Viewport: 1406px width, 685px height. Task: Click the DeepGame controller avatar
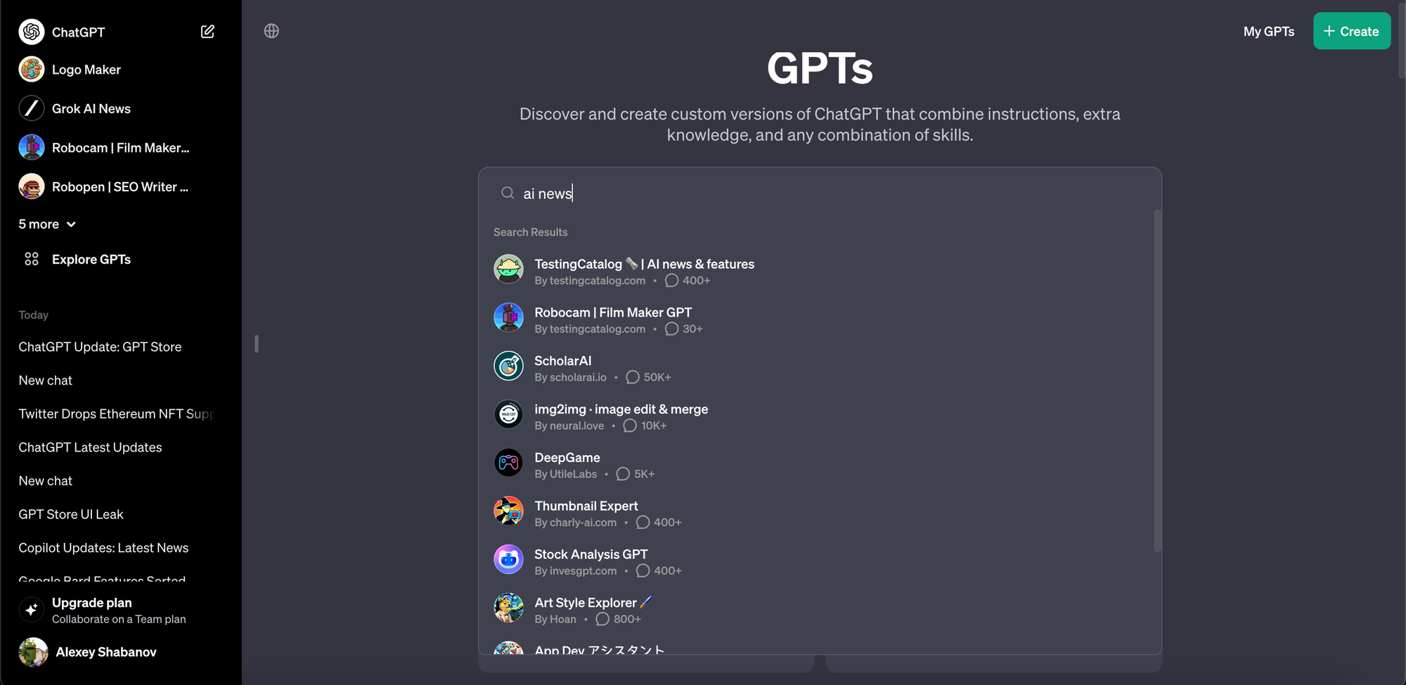point(508,463)
